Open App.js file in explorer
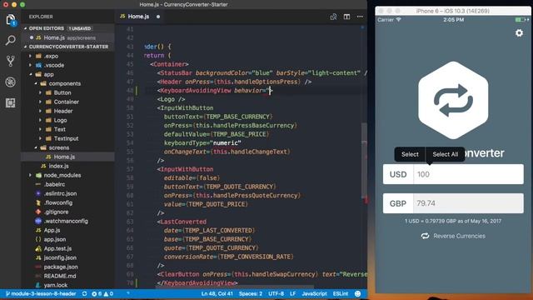533x300 pixels. (x=52, y=230)
